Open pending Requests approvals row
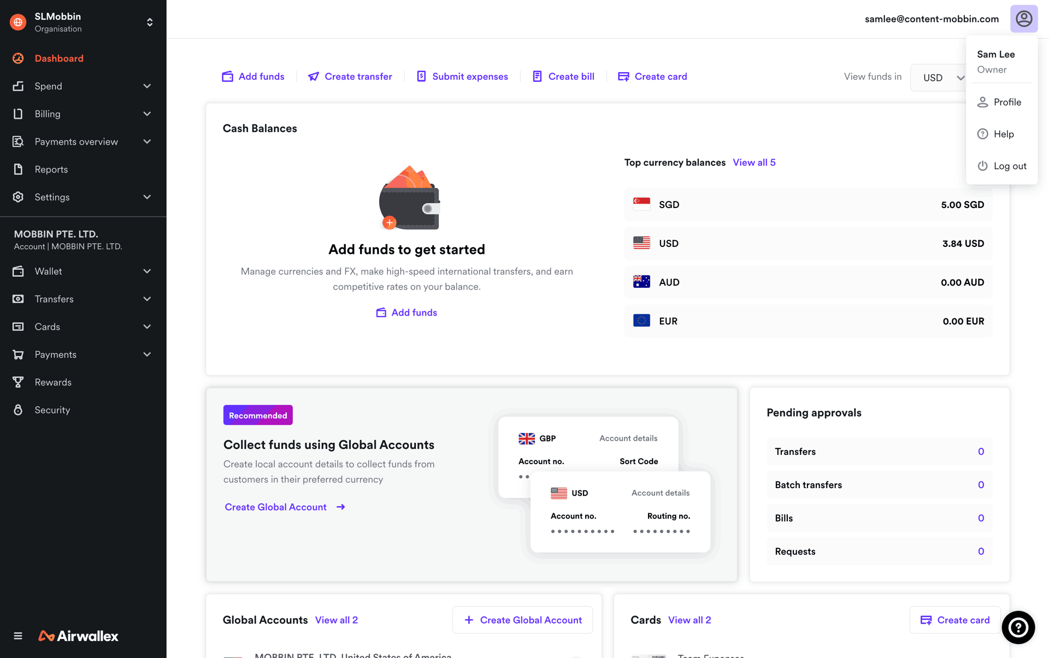The width and height of the screenshot is (1049, 658). pyautogui.click(x=879, y=552)
